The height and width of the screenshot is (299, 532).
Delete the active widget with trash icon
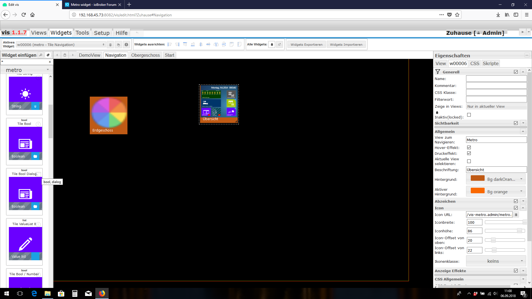pos(110,45)
